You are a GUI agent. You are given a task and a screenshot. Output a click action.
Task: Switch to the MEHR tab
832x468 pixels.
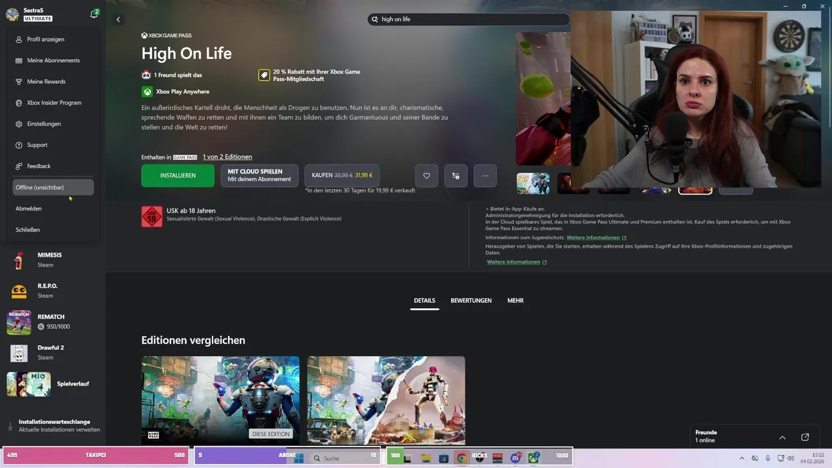[x=515, y=300]
